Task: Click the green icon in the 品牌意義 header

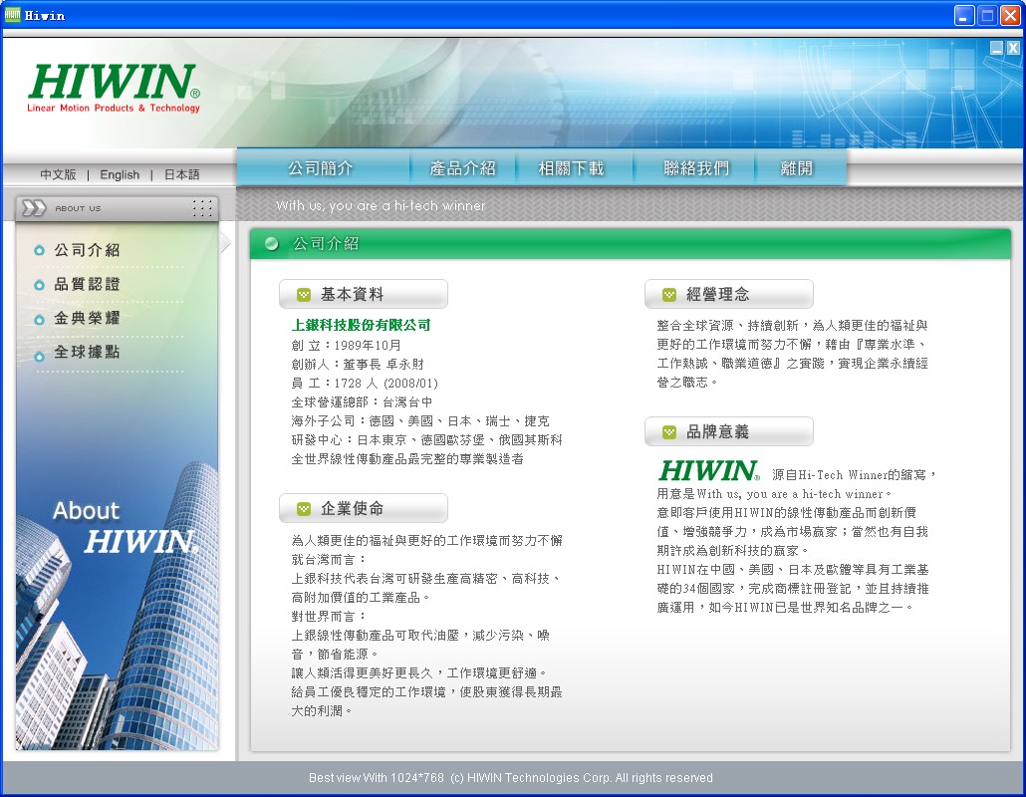Action: point(669,432)
